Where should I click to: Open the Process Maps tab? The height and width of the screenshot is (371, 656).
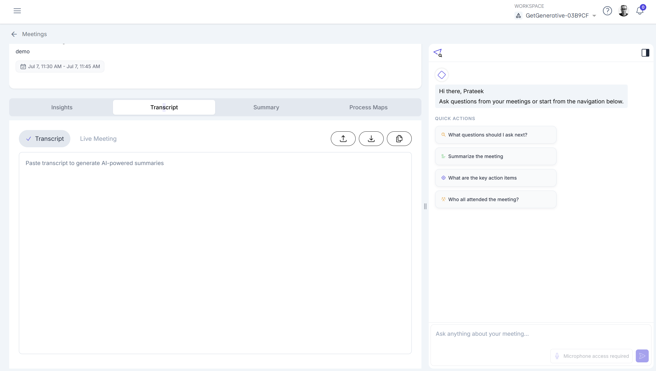coord(368,107)
